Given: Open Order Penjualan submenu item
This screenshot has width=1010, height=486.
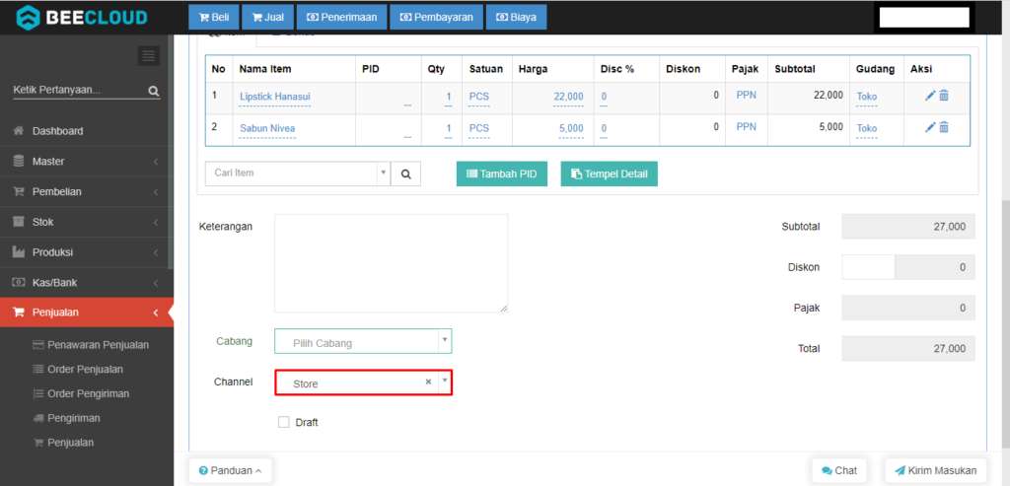Looking at the screenshot, I should click(78, 369).
